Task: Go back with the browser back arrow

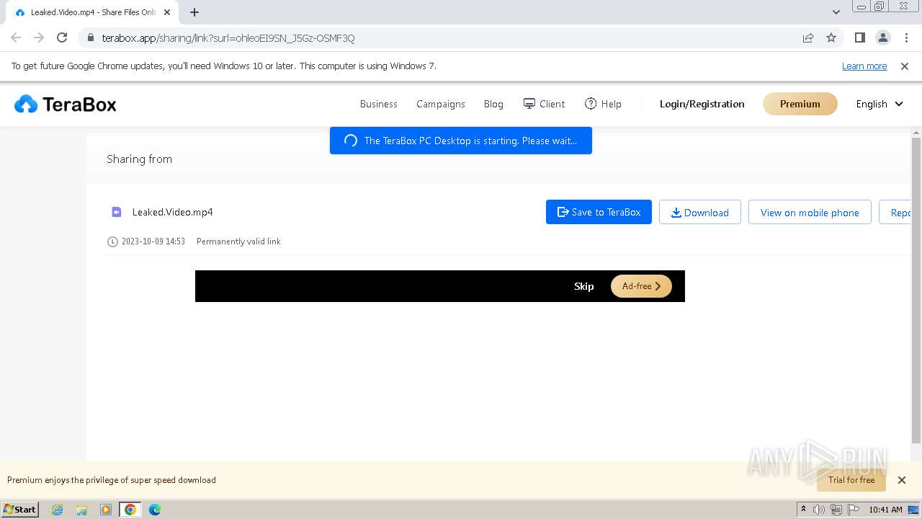Action: (x=16, y=38)
